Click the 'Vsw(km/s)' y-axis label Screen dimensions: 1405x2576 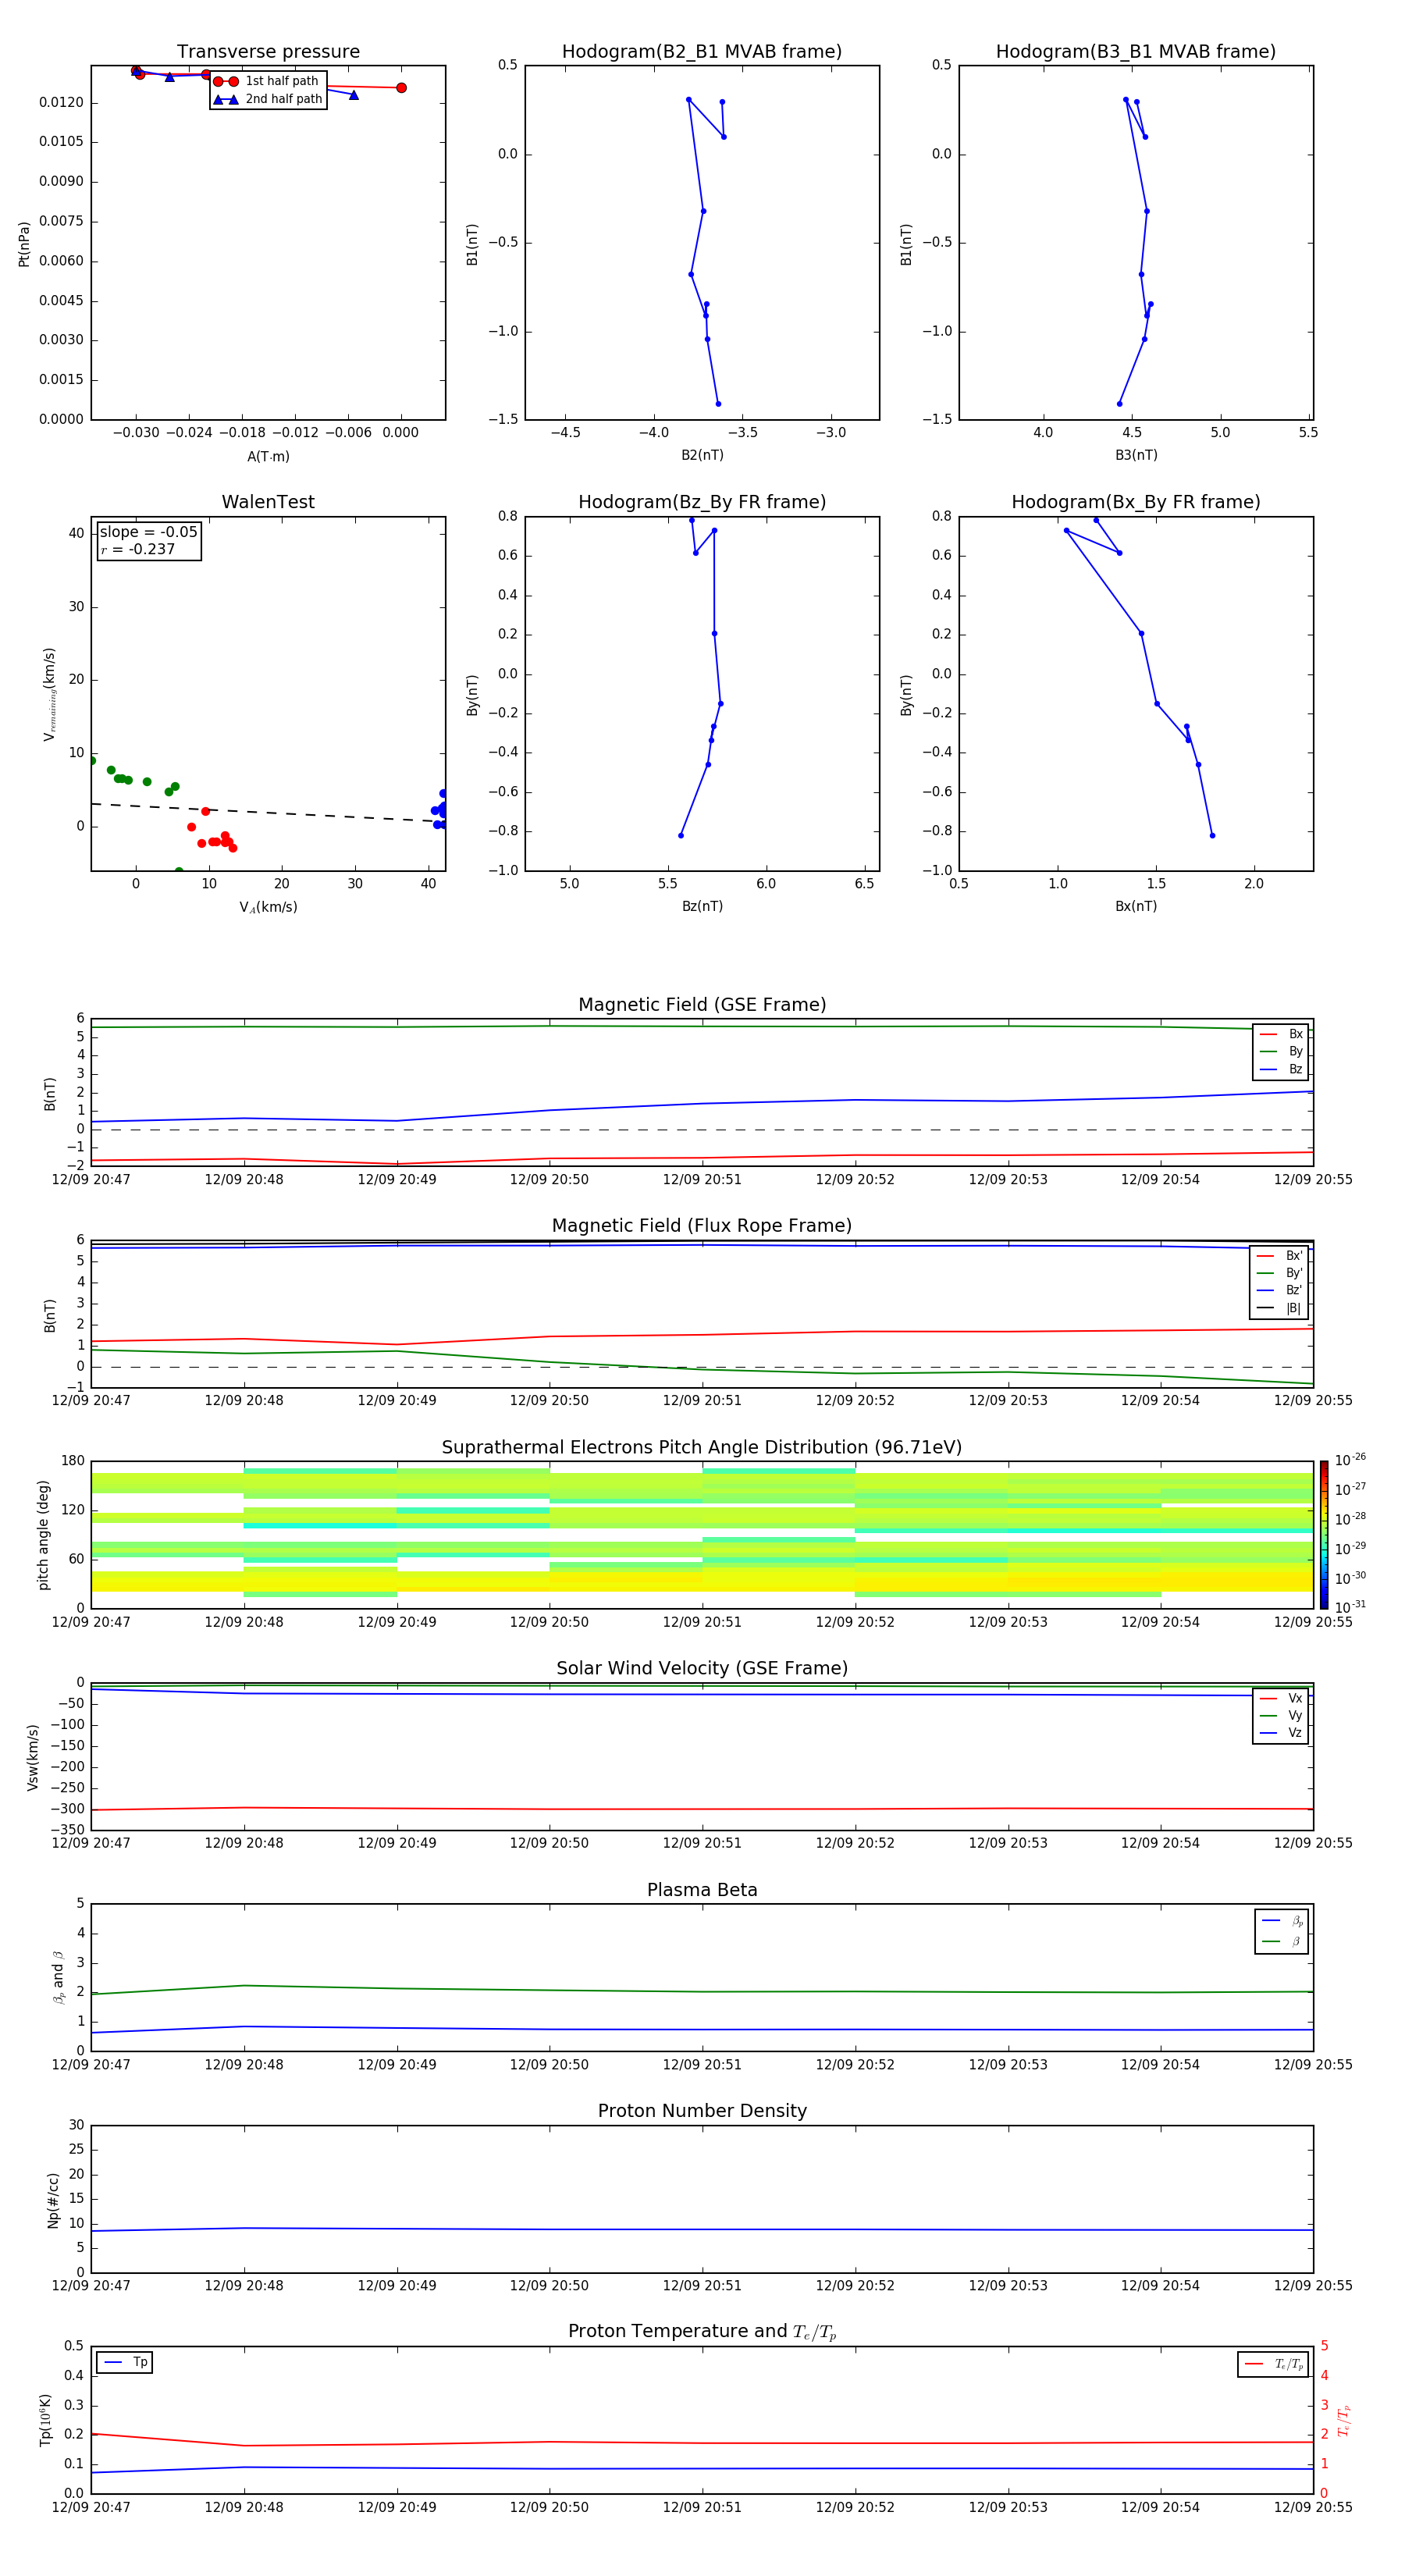pos(32,1757)
